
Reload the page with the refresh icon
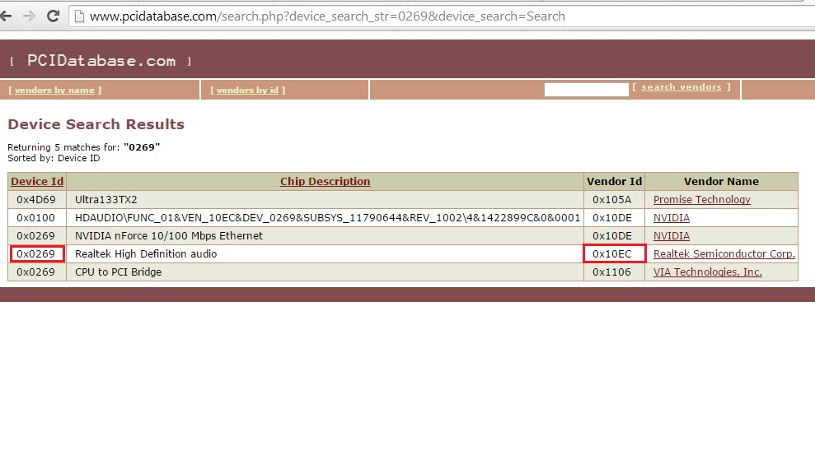tap(53, 16)
